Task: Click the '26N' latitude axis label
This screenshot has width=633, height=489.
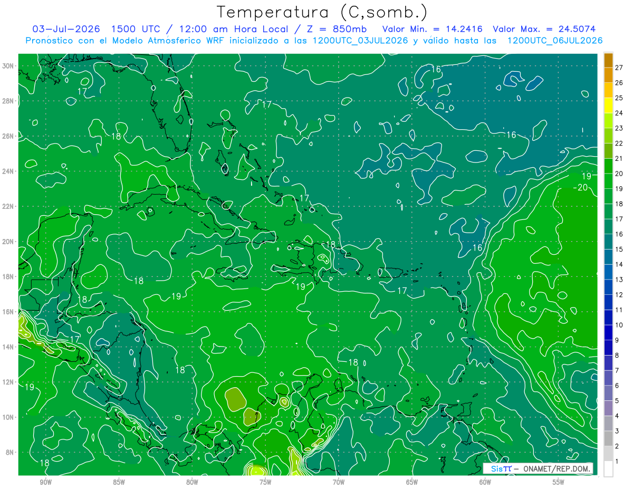Action: (8, 136)
